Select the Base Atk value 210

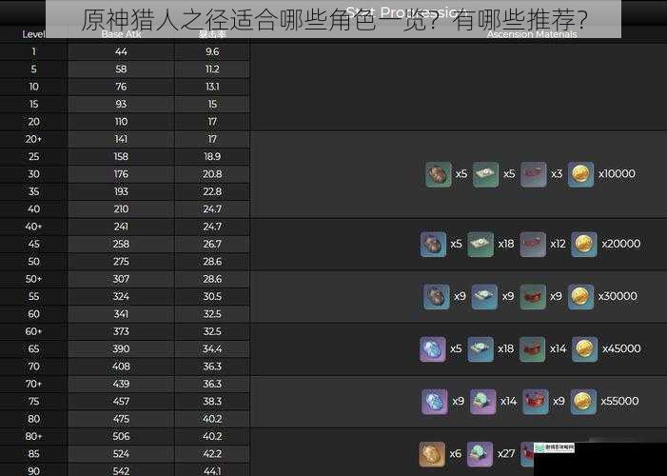[x=121, y=209]
